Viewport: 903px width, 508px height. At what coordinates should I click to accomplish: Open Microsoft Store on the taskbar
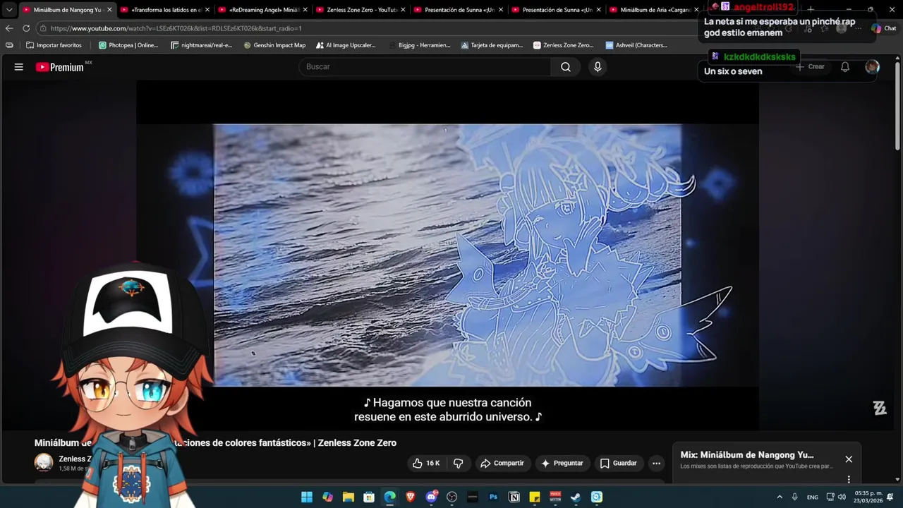tap(369, 497)
